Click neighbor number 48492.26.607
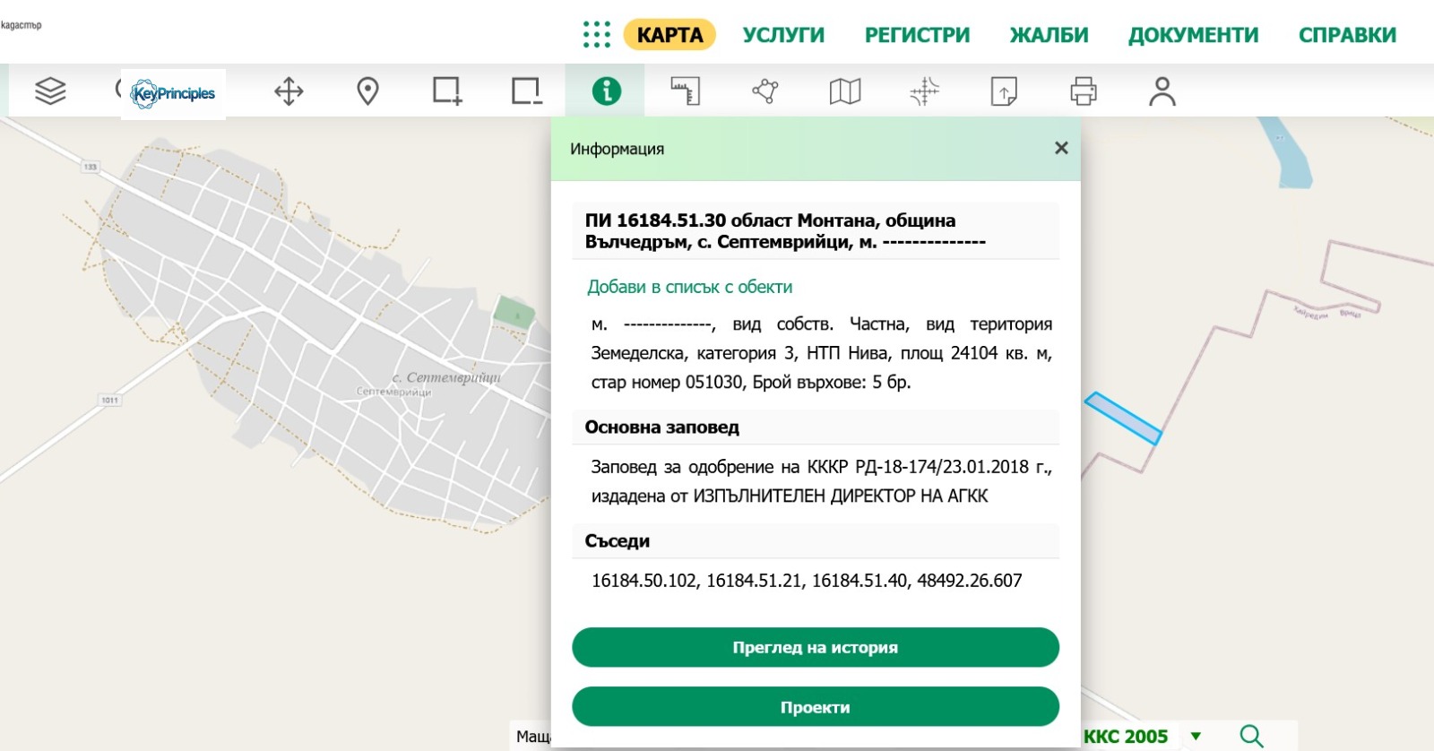 coord(970,581)
